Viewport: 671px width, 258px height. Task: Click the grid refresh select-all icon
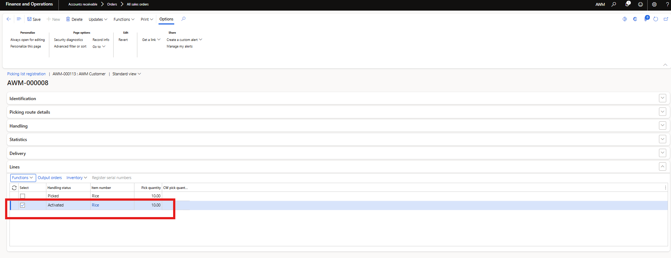pos(14,188)
